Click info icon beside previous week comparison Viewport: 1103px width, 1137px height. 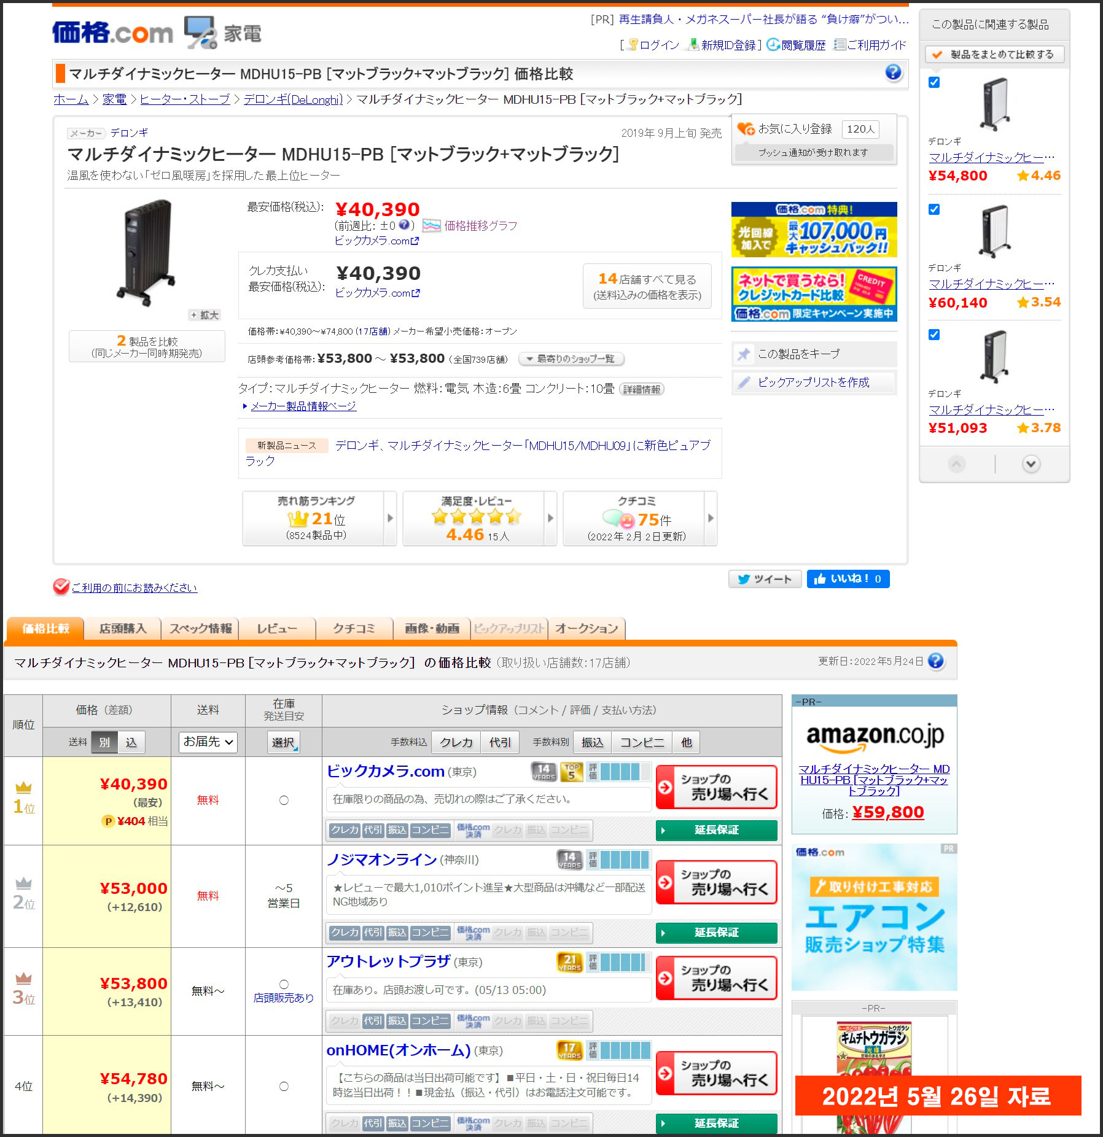tap(403, 225)
